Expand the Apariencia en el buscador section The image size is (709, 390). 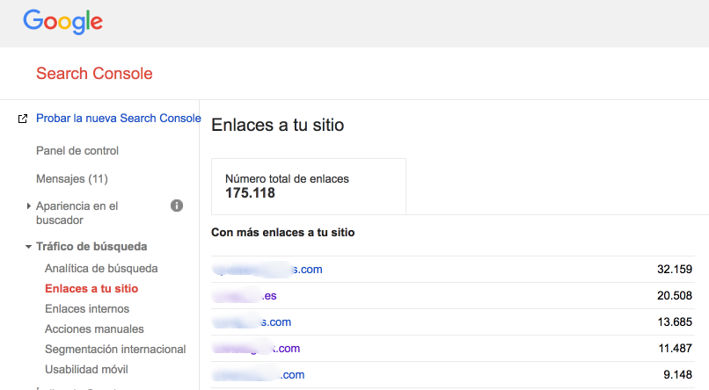click(28, 206)
